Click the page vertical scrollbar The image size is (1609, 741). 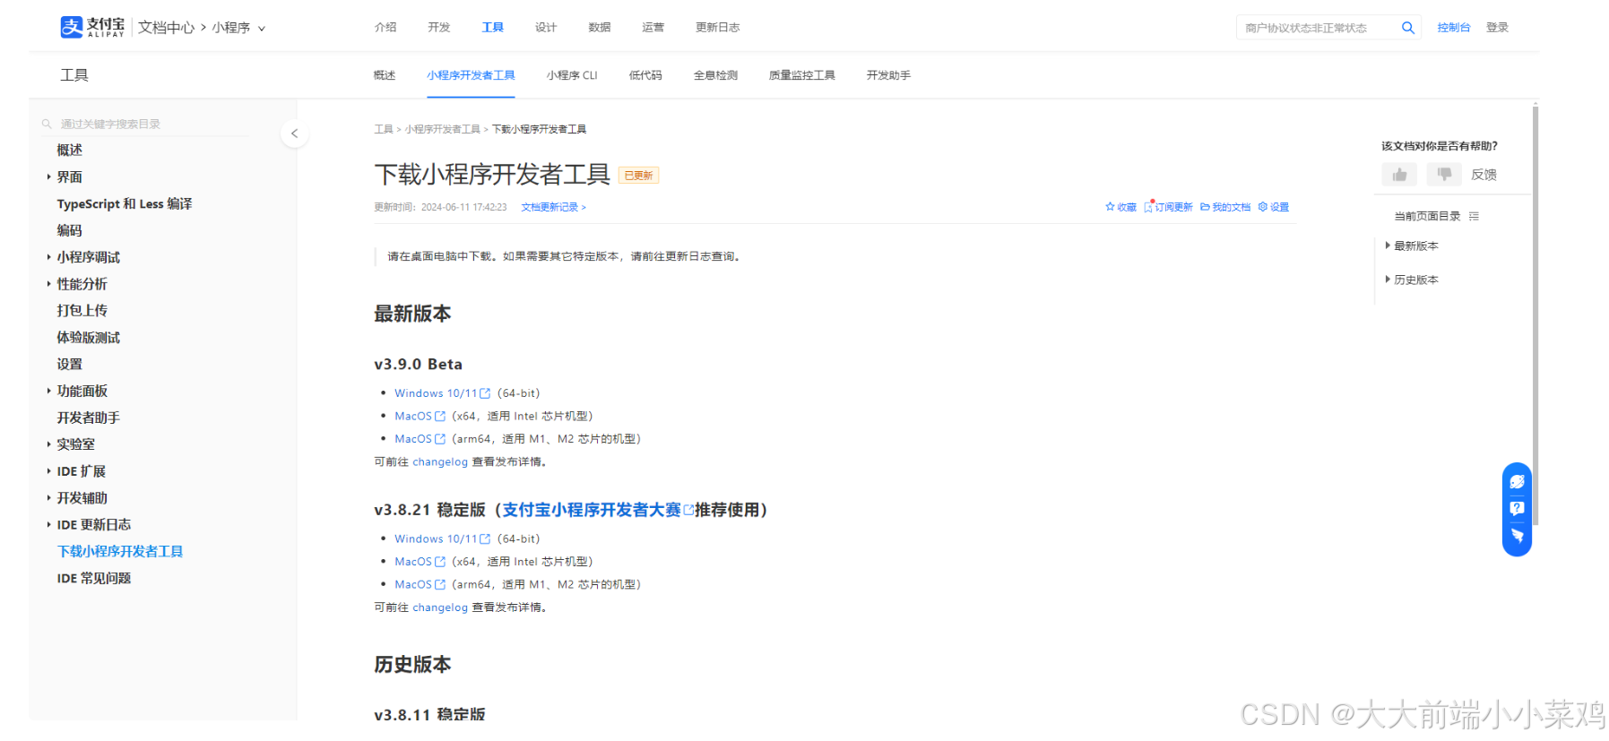pyautogui.click(x=1535, y=314)
